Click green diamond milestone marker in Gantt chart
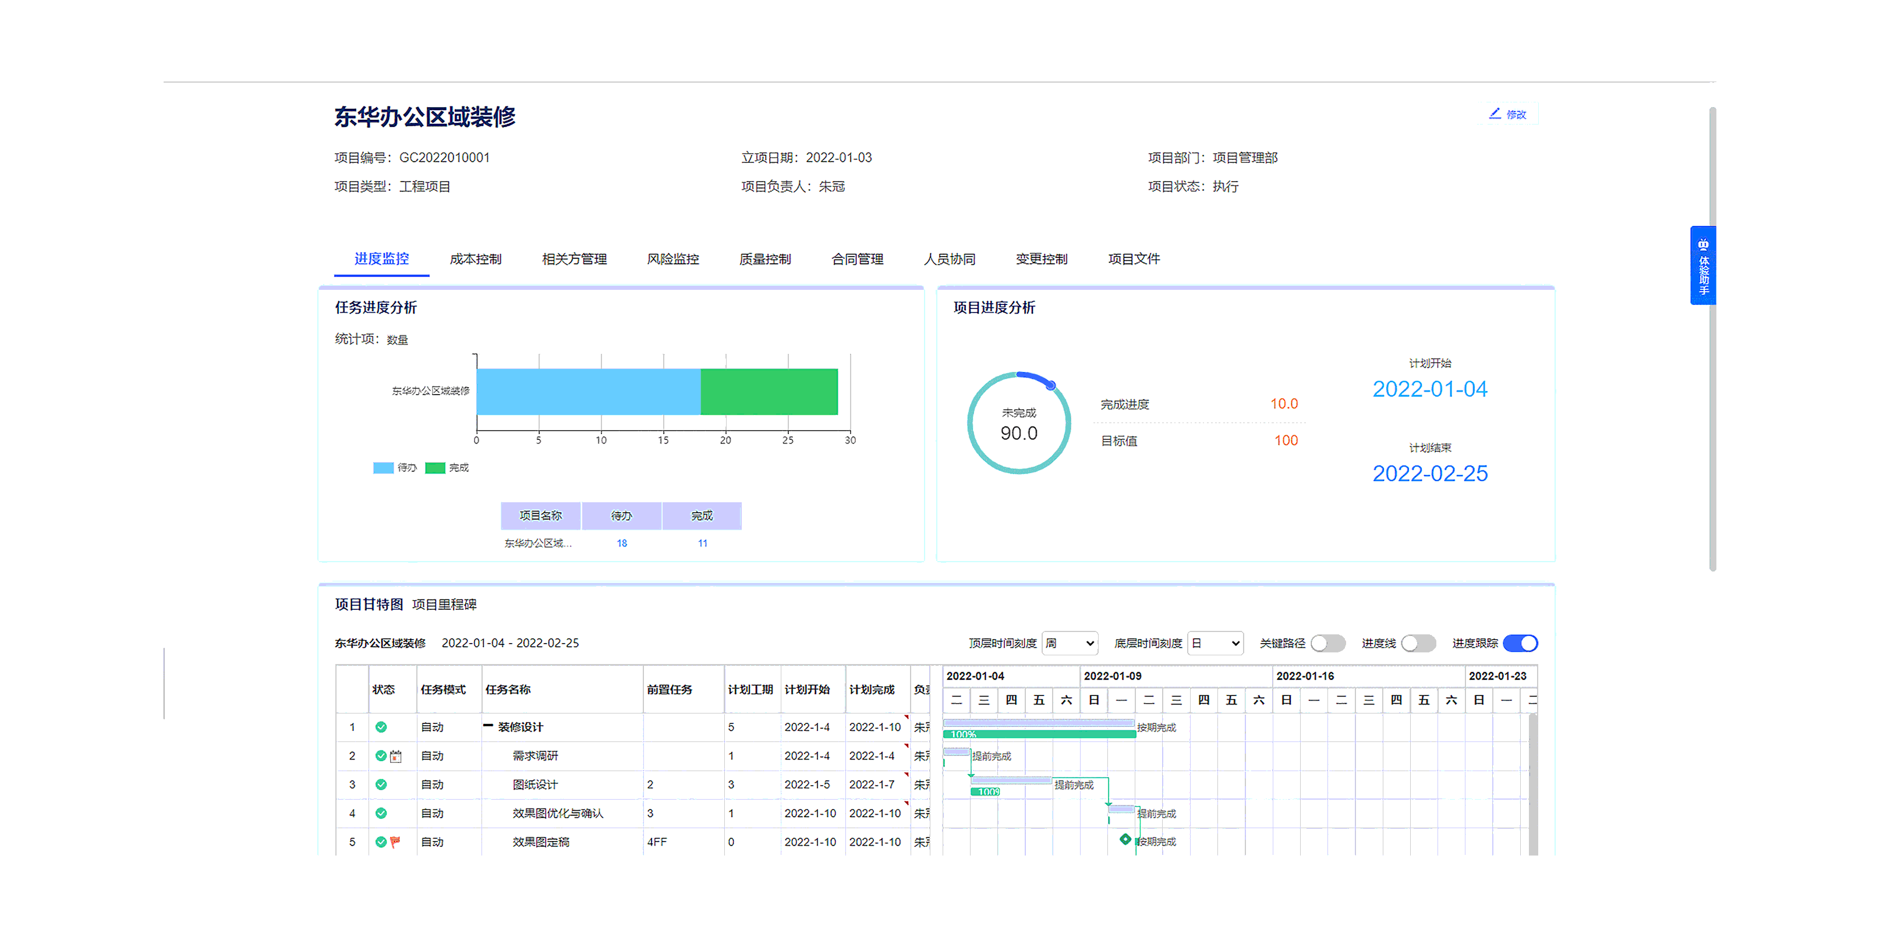Screen dimensions: 1880x937 pyautogui.click(x=1125, y=840)
